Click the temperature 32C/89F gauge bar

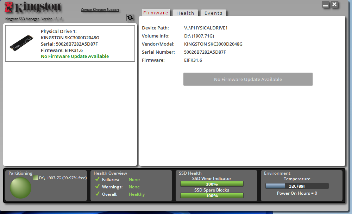297,186
